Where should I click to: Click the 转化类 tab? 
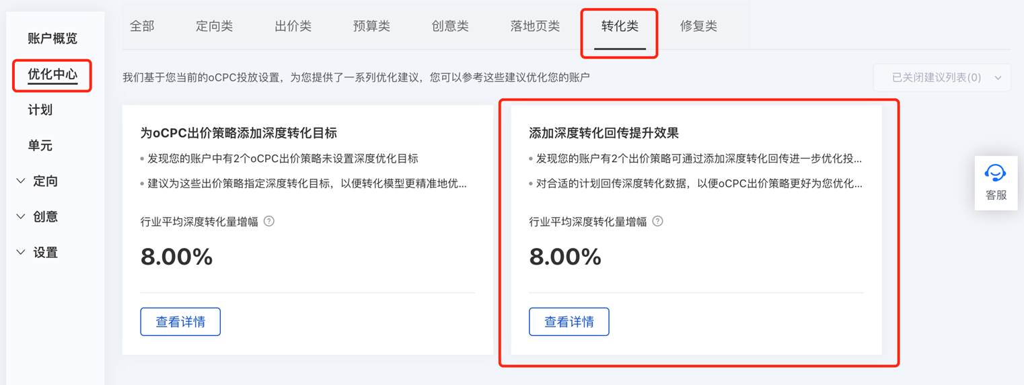click(620, 26)
